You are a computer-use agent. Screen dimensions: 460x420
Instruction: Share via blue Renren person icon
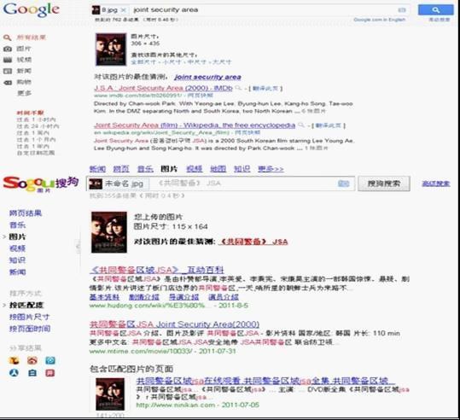[x=14, y=373]
